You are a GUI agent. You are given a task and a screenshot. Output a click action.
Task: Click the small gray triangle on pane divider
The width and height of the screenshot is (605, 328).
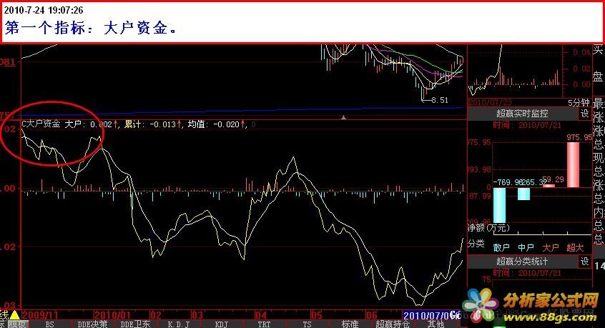[343, 117]
